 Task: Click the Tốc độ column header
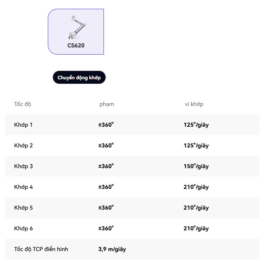pyautogui.click(x=23, y=104)
